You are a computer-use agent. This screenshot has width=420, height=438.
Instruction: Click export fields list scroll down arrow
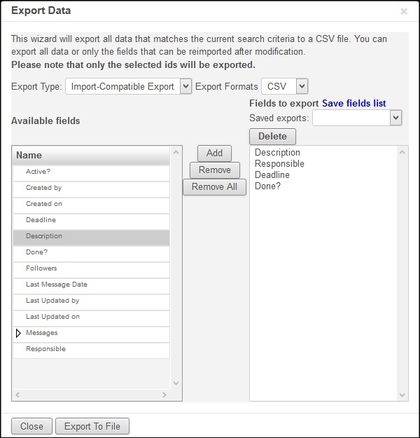402,395
